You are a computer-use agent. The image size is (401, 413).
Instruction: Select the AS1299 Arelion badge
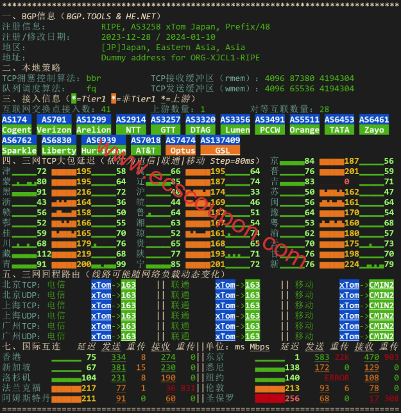[94, 125]
